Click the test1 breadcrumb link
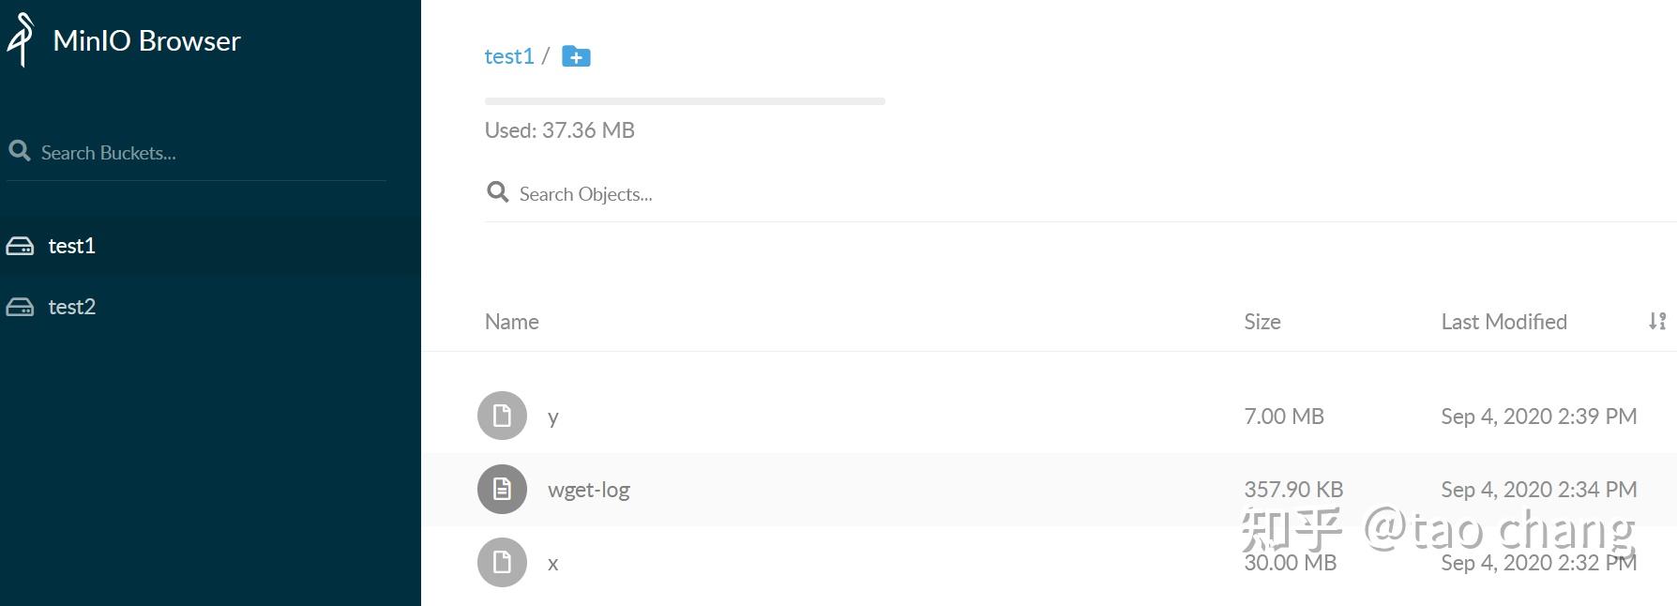This screenshot has height=606, width=1677. point(508,56)
